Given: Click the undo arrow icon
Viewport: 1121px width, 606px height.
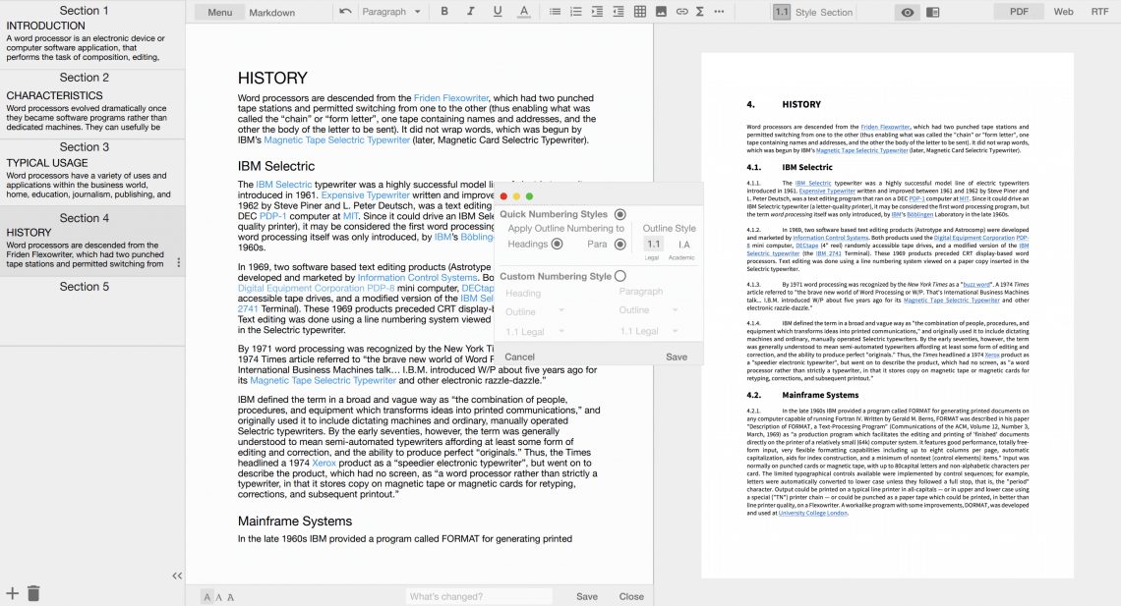Looking at the screenshot, I should 345,12.
